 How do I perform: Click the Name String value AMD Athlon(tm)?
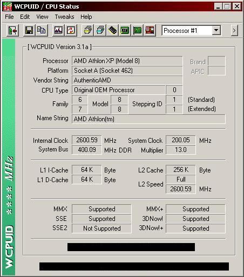(148, 119)
